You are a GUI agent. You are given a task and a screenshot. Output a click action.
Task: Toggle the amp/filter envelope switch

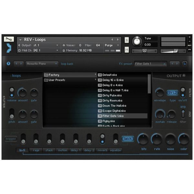[183, 114]
